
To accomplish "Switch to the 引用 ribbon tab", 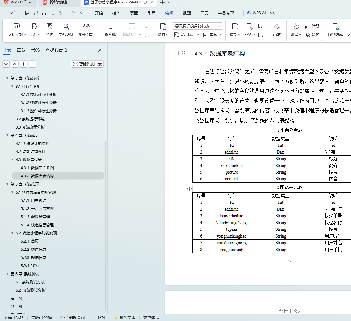I will click(152, 13).
